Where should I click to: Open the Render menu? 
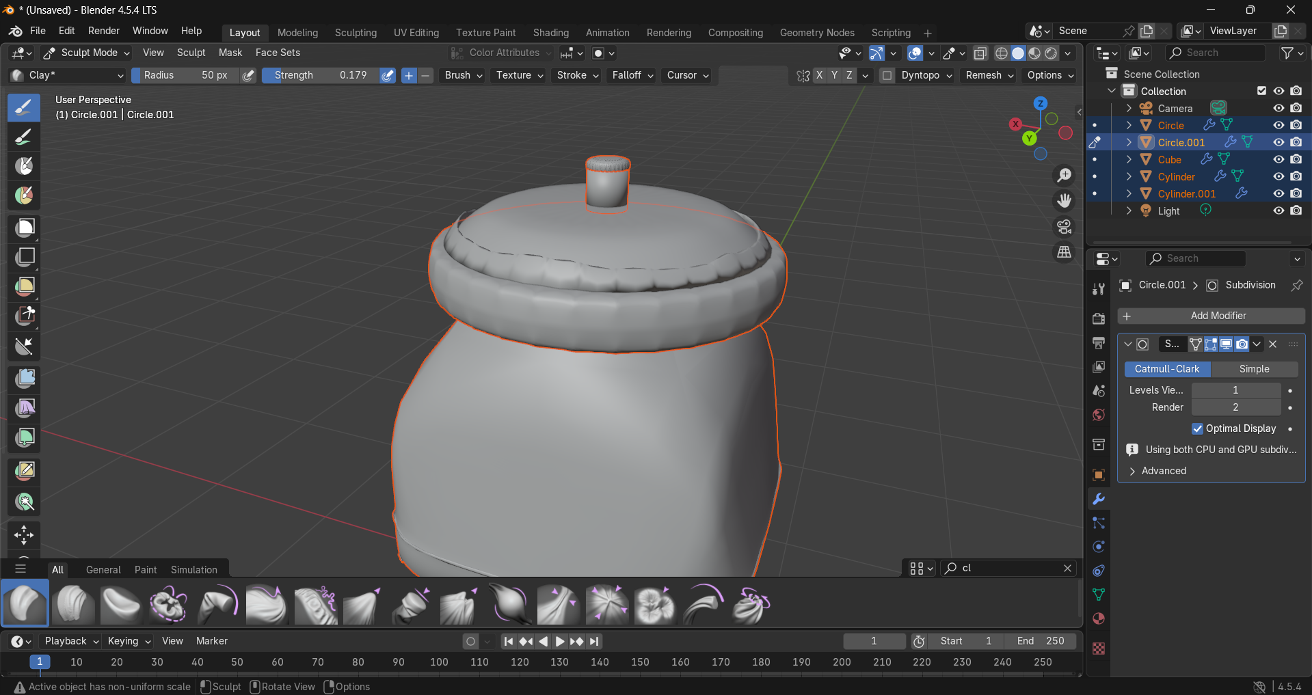coord(103,31)
